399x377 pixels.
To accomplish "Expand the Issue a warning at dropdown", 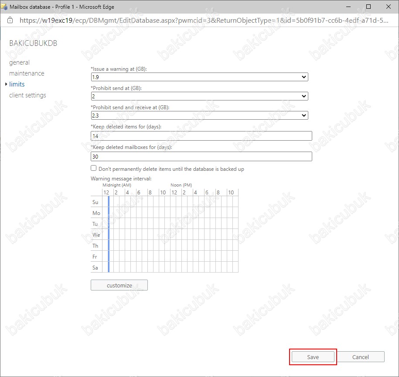I will tap(200, 77).
